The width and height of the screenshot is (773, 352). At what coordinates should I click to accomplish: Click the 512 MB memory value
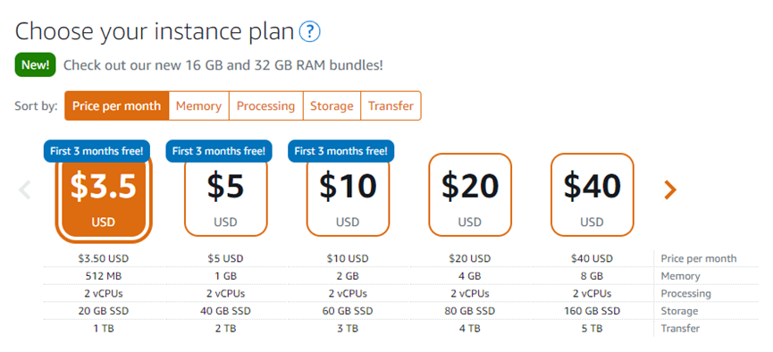point(103,276)
